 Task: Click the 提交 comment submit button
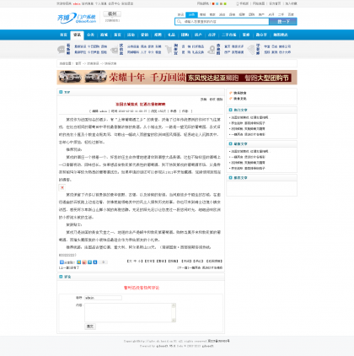[x=90, y=326]
